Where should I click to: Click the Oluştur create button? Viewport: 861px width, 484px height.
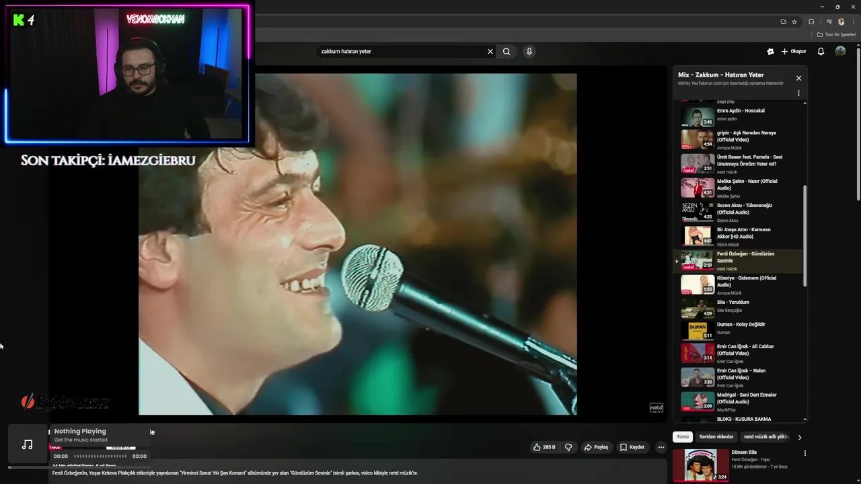(794, 51)
